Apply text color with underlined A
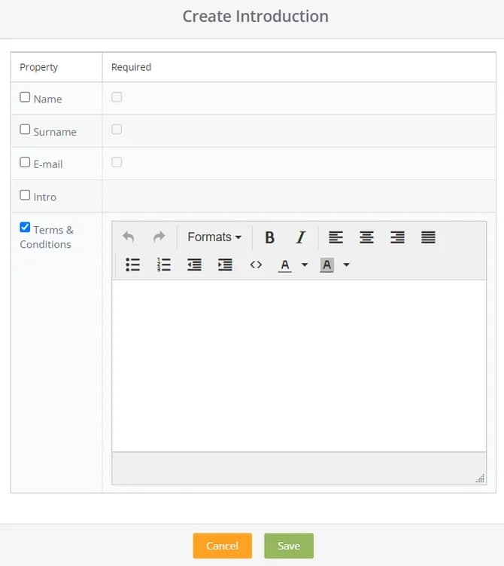Image resolution: width=504 pixels, height=566 pixels. (x=284, y=265)
